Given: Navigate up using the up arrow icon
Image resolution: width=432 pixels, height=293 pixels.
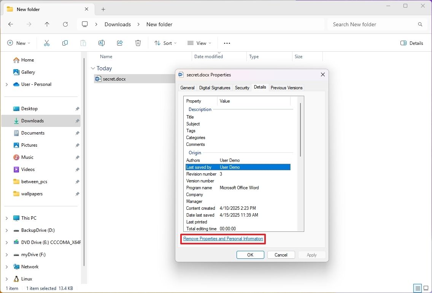Looking at the screenshot, I should point(47,24).
